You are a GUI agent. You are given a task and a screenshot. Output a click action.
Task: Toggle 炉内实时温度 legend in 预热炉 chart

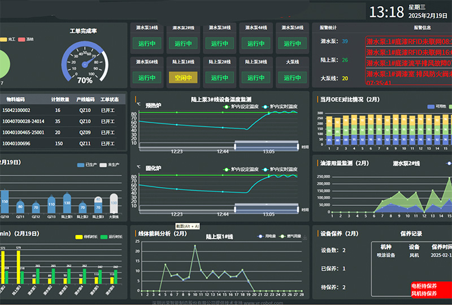[280, 107]
